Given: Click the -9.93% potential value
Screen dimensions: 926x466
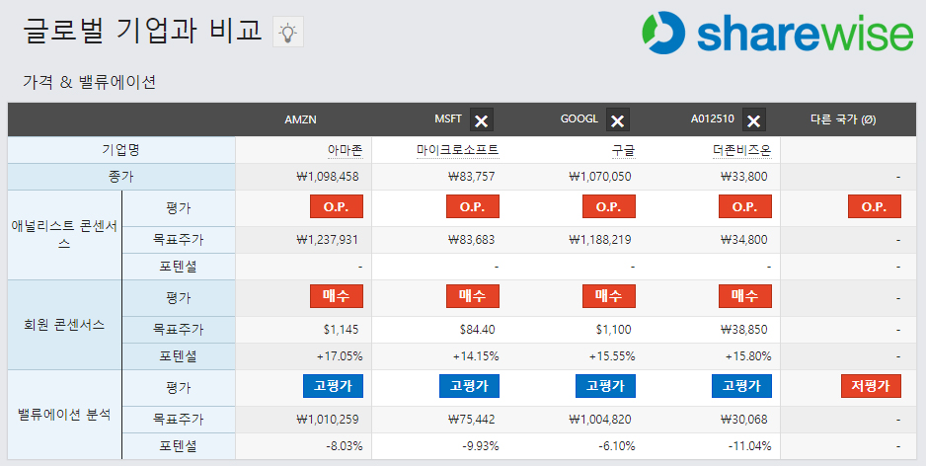Looking at the screenshot, I should 481,446.
